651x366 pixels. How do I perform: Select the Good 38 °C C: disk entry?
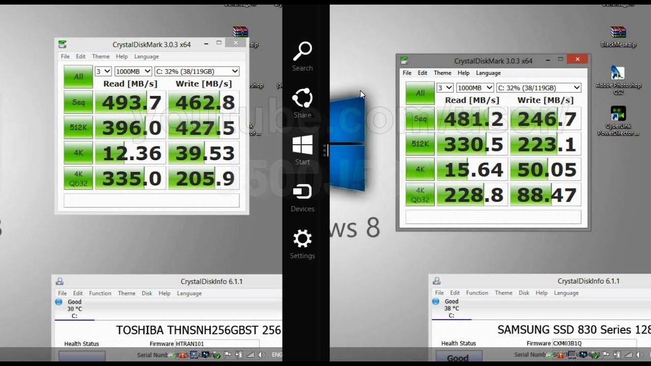(452, 308)
